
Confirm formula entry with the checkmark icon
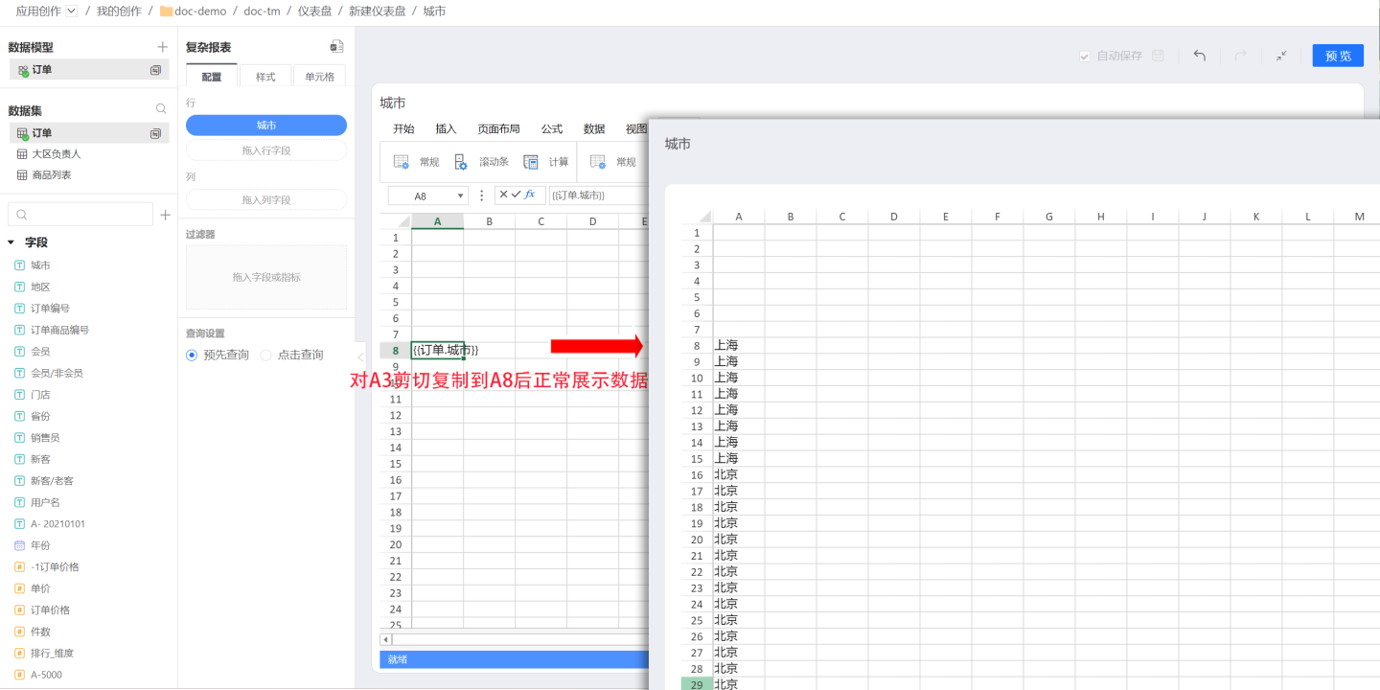pos(517,195)
